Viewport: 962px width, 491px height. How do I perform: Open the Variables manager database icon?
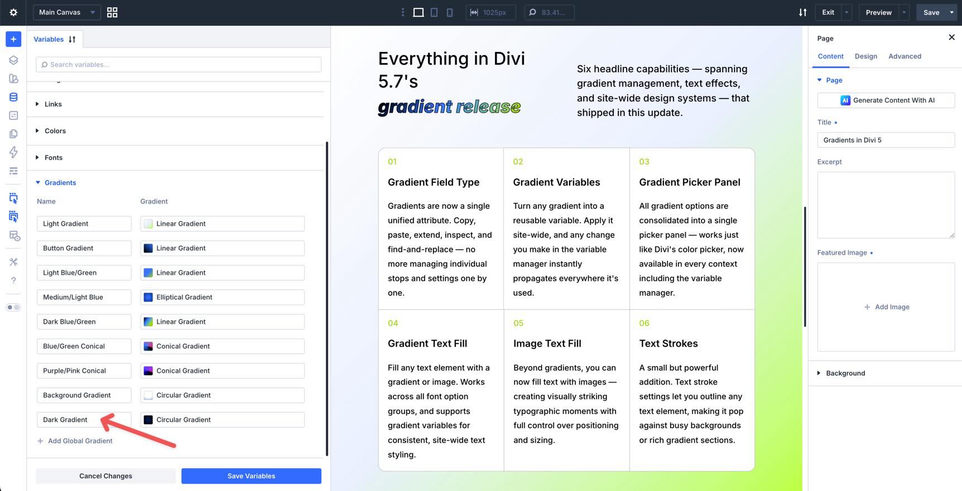pyautogui.click(x=13, y=97)
